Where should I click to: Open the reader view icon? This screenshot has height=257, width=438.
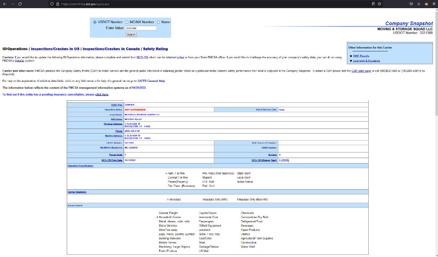(373, 4)
